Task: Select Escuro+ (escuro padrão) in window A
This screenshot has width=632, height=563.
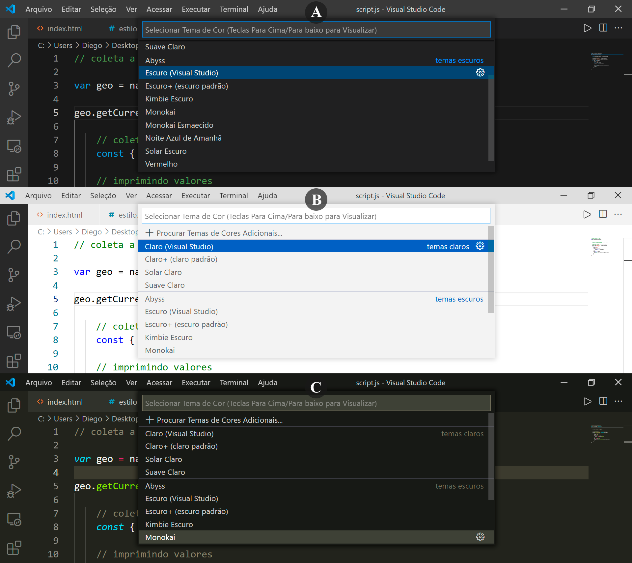Action: pos(316,86)
